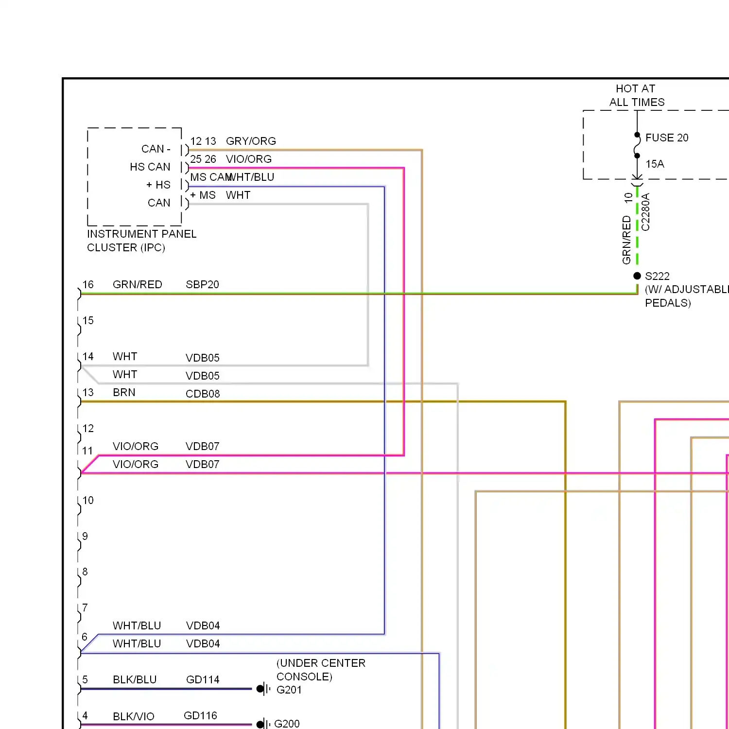
Task: Select the "SBP20" circuit code
Action: [x=203, y=284]
